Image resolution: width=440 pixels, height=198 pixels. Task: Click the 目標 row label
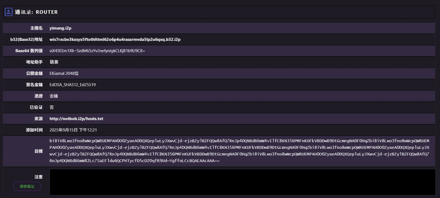pos(38,151)
